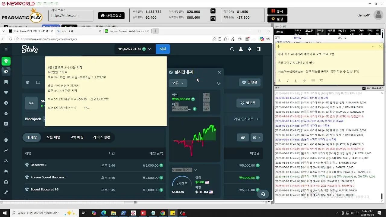Toggle the hide-zero bets filter icon

click(243, 137)
